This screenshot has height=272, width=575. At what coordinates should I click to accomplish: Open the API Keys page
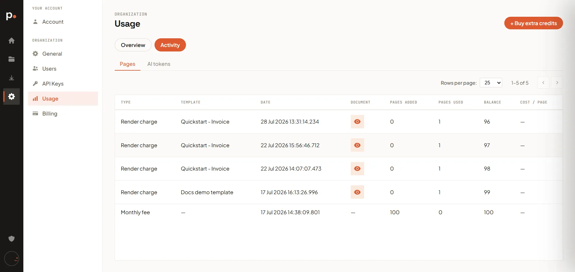coord(63,83)
